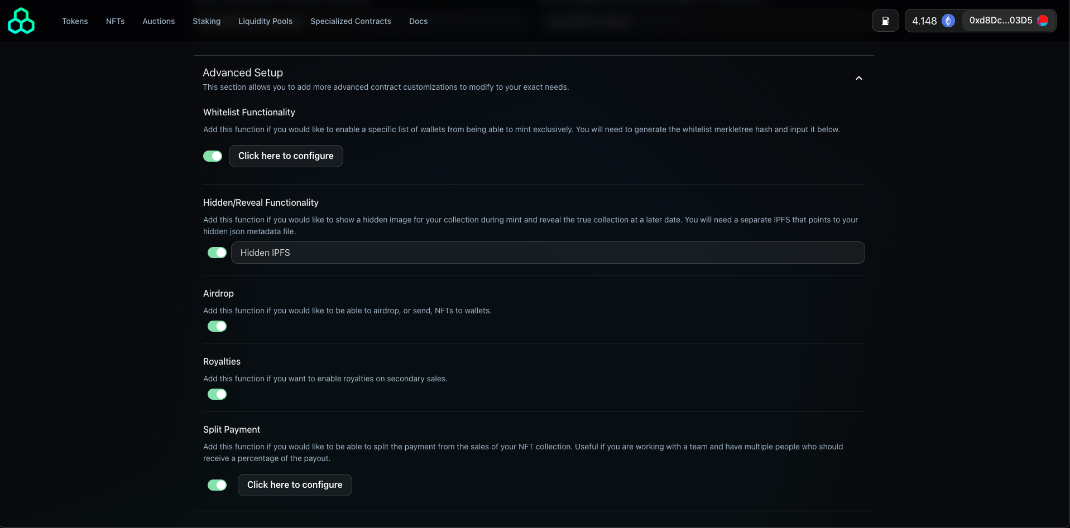This screenshot has width=1070, height=528.
Task: Click the red wallet avatar icon
Action: [x=1043, y=21]
